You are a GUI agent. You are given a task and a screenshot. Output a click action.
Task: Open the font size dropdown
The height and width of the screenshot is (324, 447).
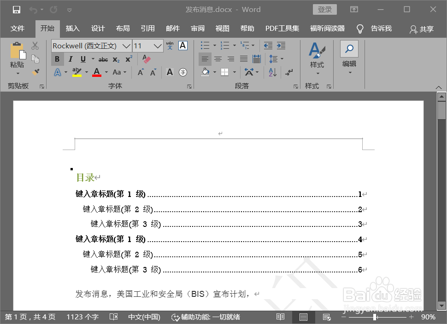click(156, 46)
